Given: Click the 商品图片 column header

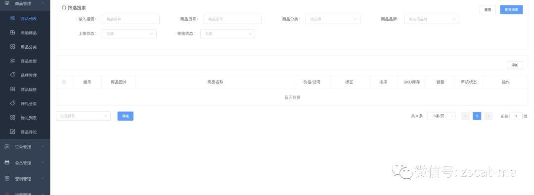Looking at the screenshot, I should pyautogui.click(x=119, y=82).
